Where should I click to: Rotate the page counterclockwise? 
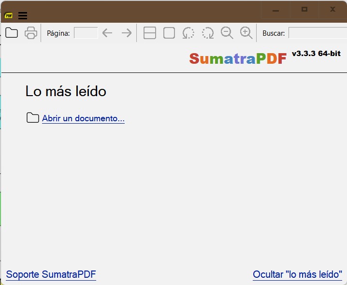click(188, 33)
